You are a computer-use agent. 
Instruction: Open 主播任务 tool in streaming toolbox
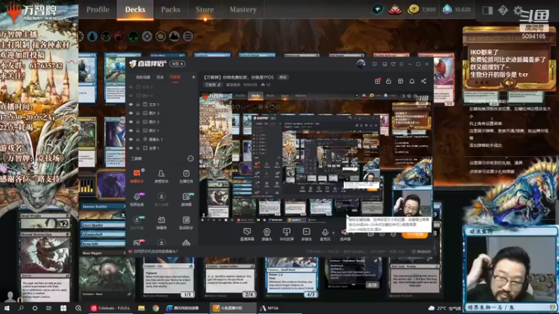coord(186,177)
